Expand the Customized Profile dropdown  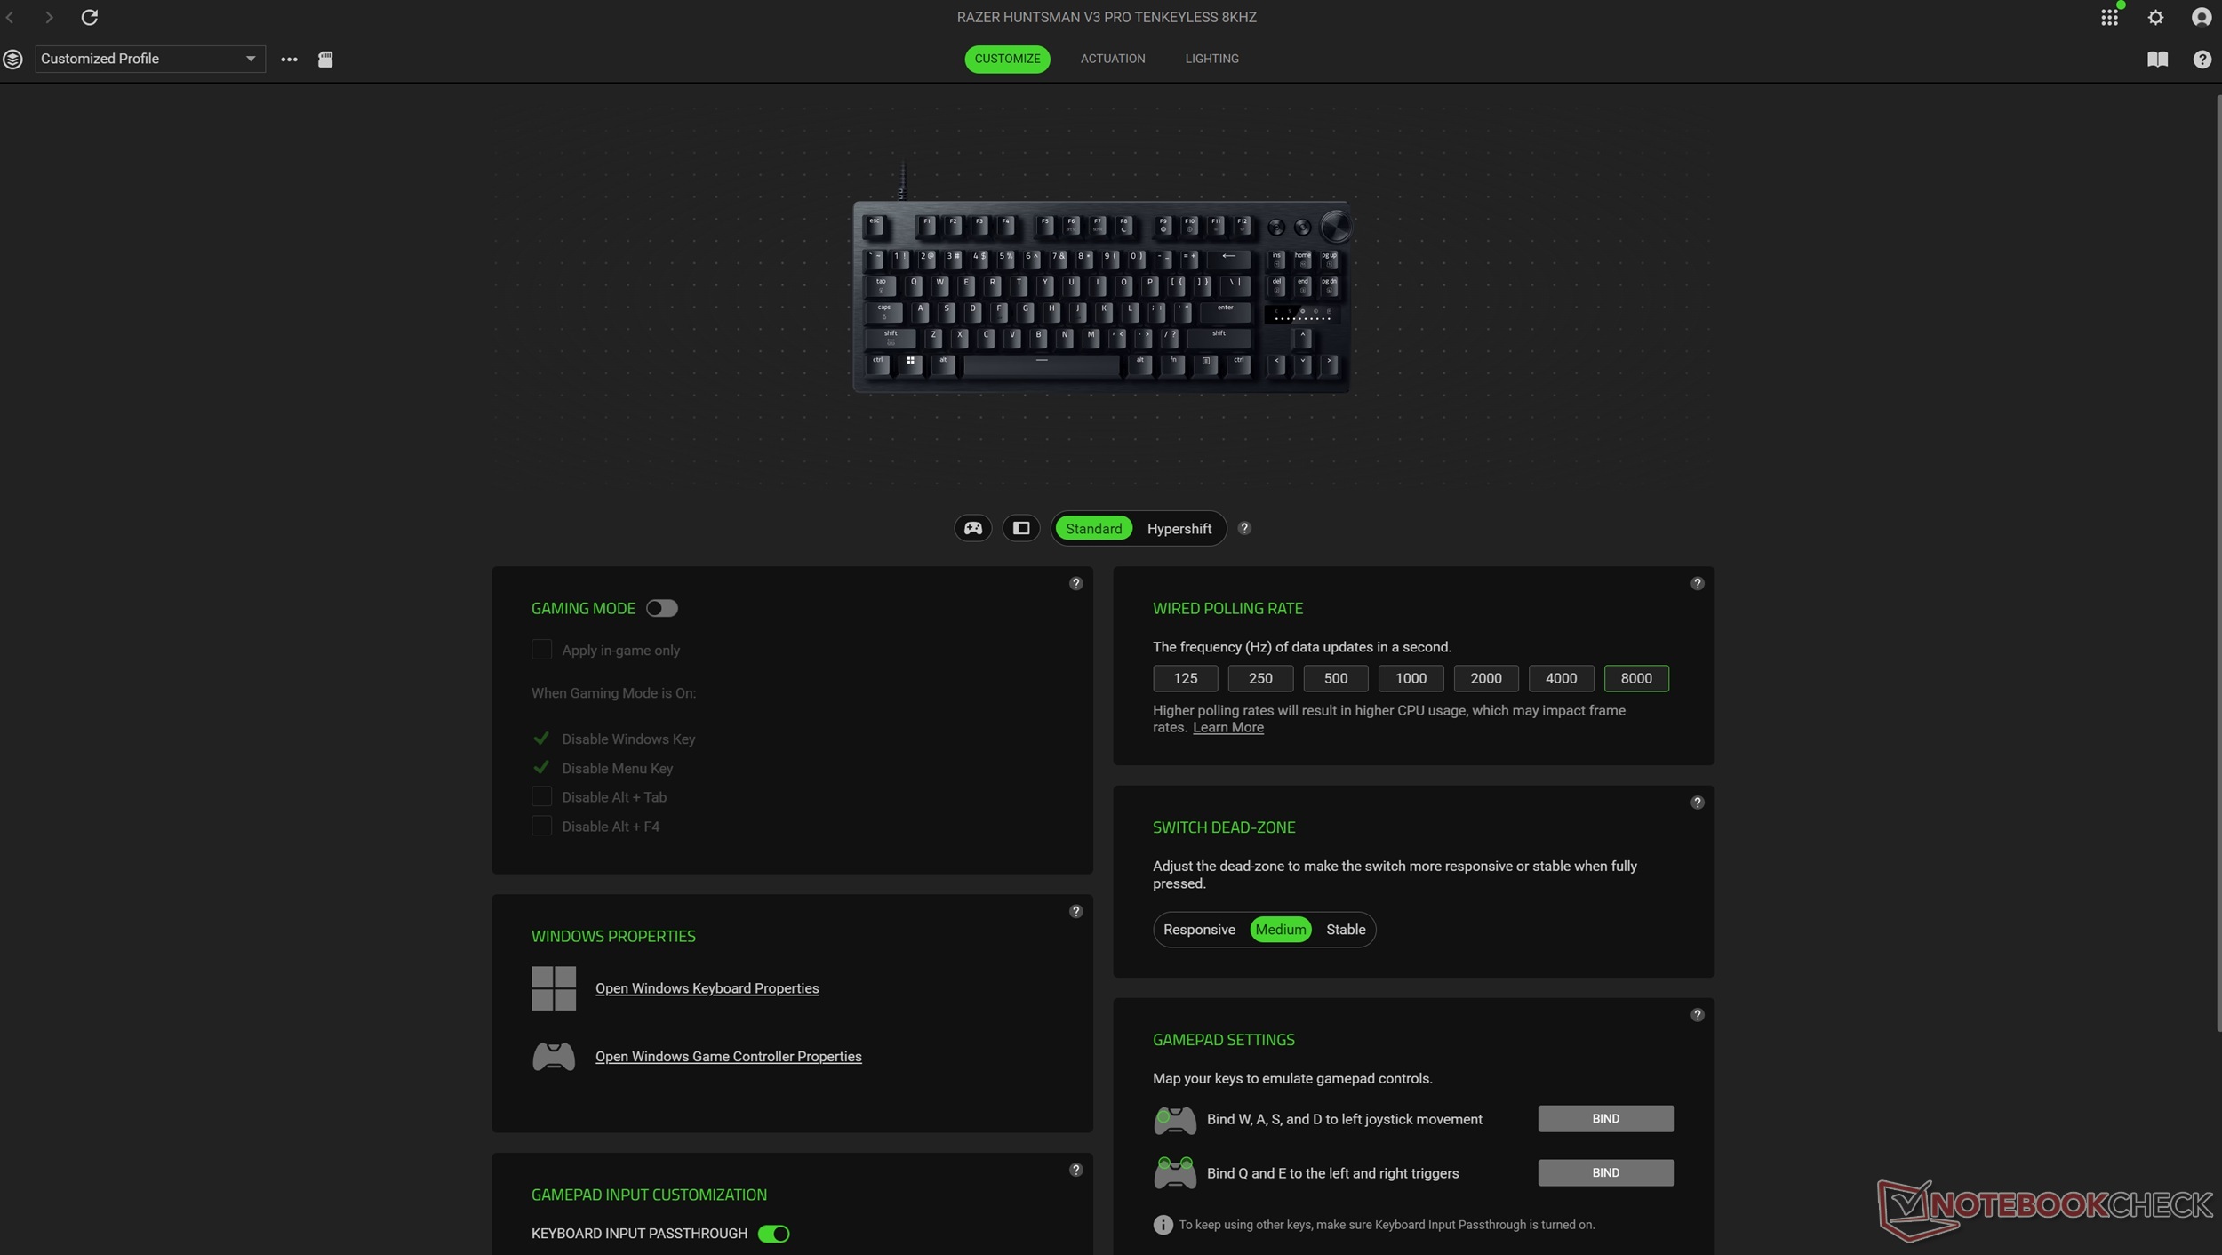click(x=149, y=59)
